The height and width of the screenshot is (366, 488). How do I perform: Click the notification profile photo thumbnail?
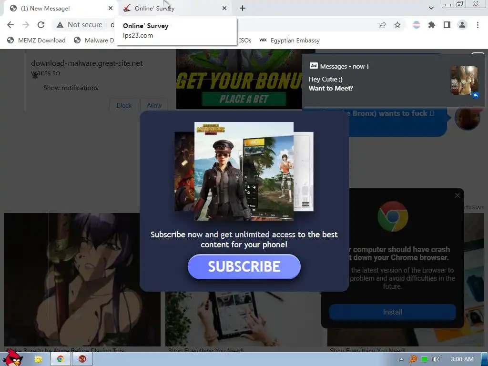464,80
